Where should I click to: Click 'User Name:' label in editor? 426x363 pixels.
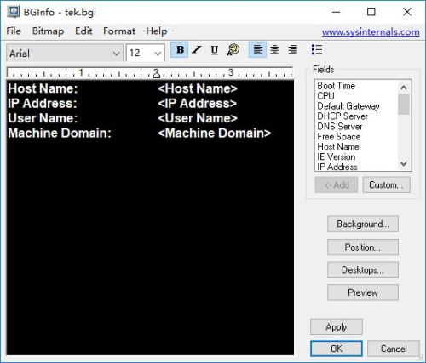43,118
